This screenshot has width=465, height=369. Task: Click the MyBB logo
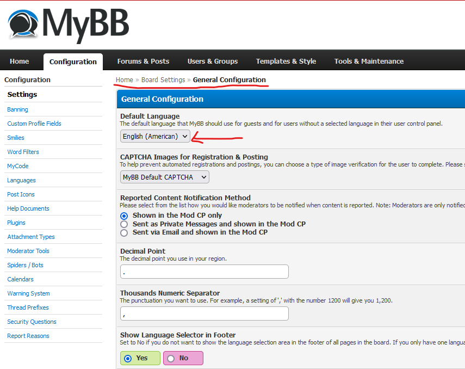[69, 25]
